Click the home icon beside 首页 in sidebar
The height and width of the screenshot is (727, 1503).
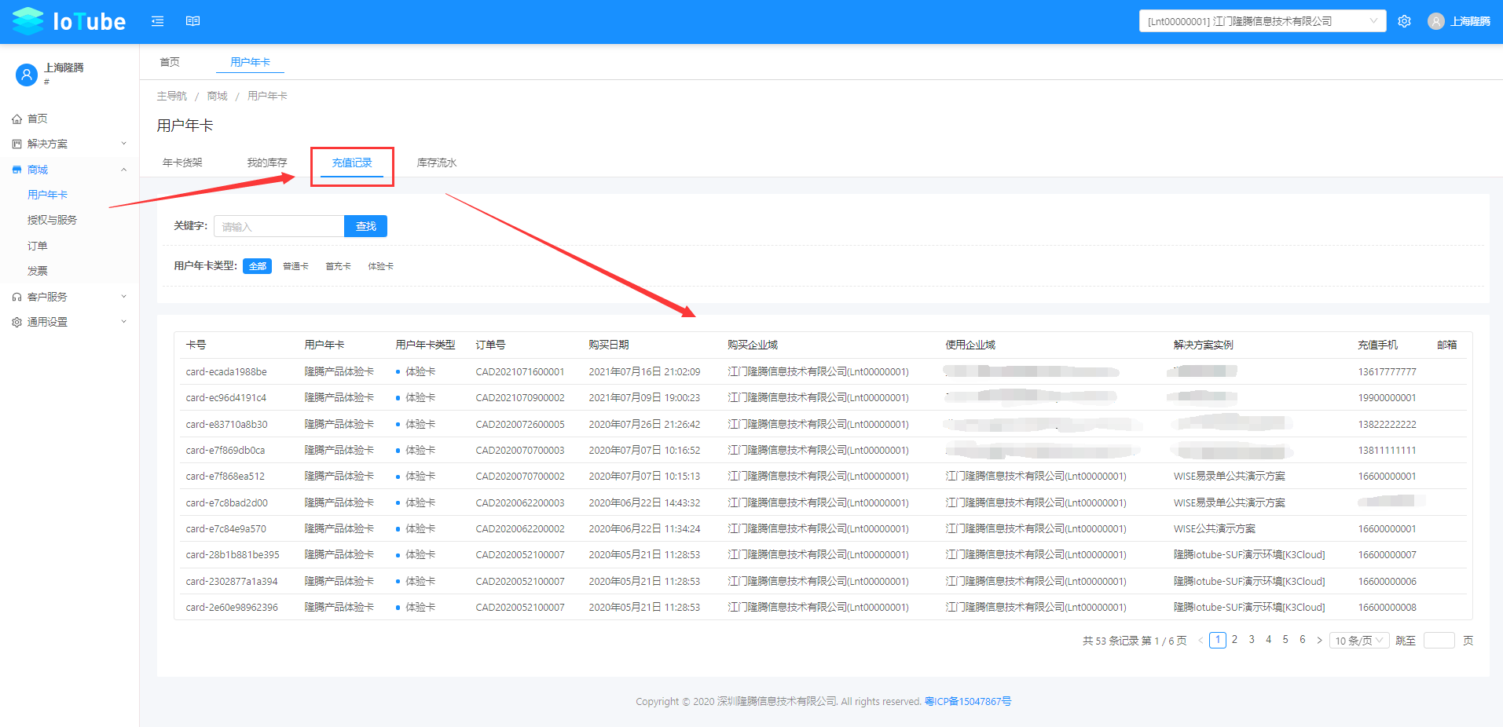[16, 119]
